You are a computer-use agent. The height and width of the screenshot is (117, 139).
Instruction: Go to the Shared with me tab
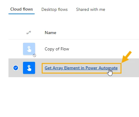click(x=91, y=9)
